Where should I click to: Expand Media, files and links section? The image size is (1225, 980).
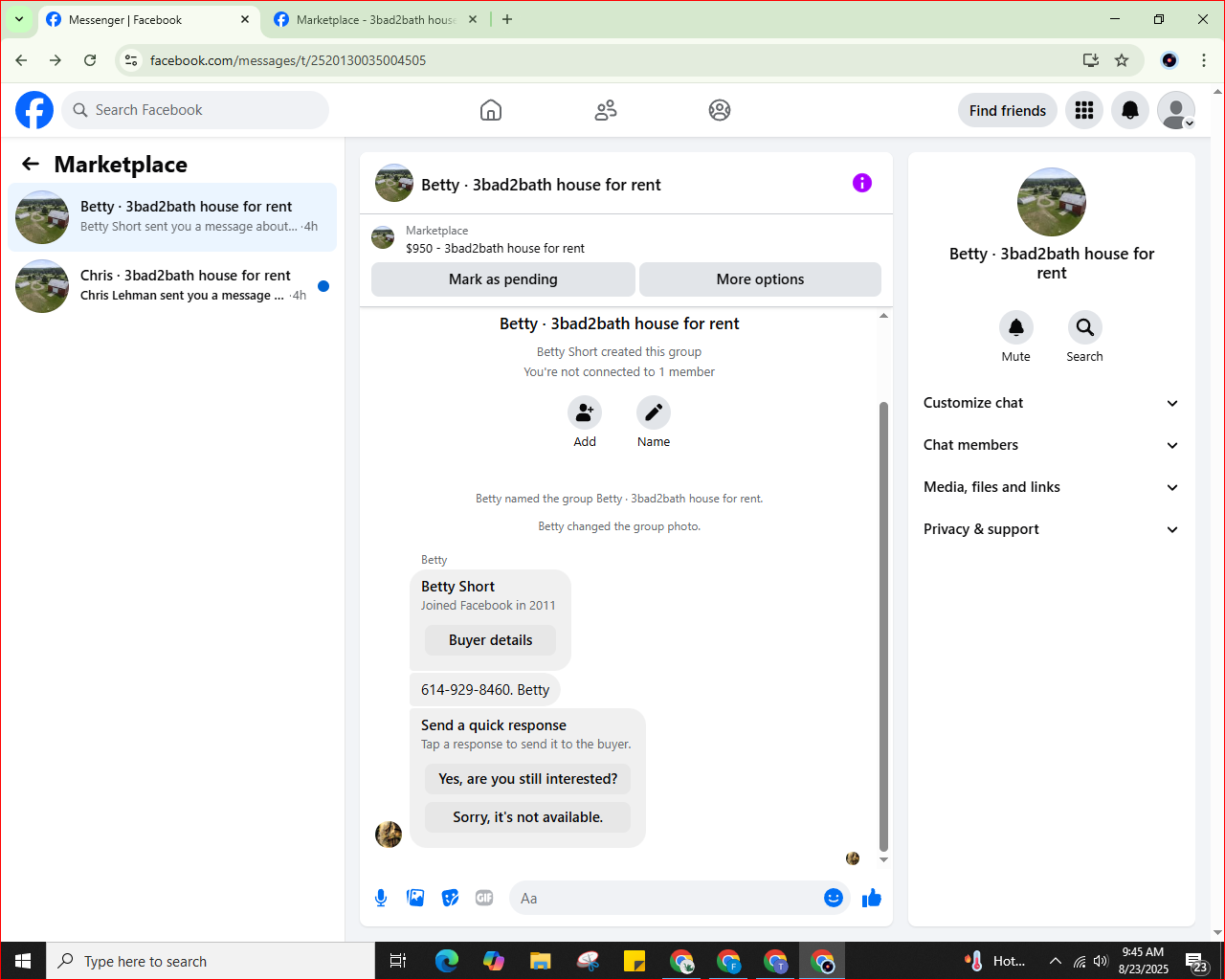click(x=1051, y=487)
